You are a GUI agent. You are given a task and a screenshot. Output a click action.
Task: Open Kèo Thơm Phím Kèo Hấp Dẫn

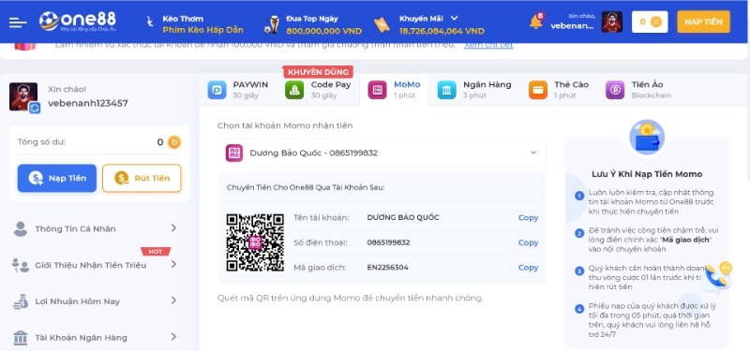tap(202, 24)
